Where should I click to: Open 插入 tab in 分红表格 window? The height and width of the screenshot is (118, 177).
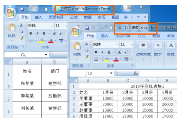pyautogui.click(x=105, y=36)
